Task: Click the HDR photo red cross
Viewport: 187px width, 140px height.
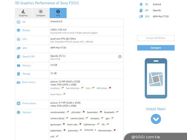Action: click(x=110, y=88)
